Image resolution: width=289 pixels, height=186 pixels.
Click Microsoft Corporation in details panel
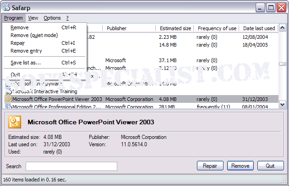[143, 137]
